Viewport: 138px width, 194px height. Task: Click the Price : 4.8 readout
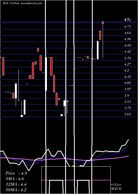pos(16,173)
